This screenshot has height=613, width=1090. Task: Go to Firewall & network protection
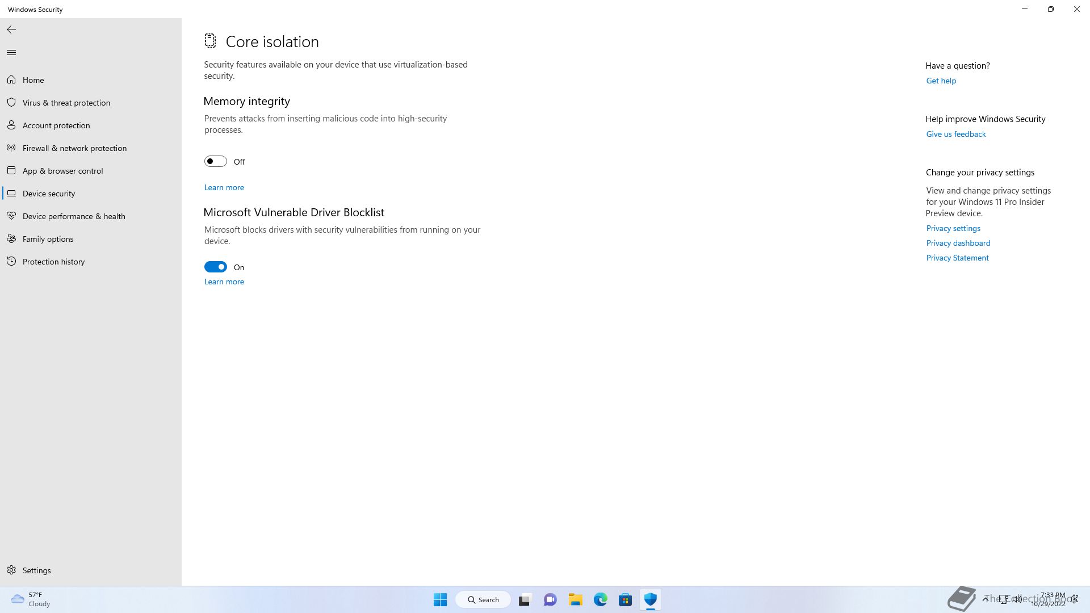coord(91,148)
